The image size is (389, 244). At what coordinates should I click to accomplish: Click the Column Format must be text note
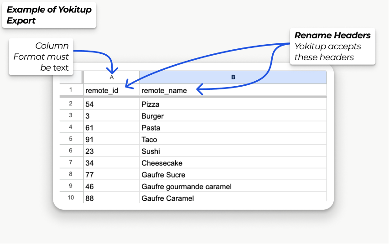click(41, 57)
